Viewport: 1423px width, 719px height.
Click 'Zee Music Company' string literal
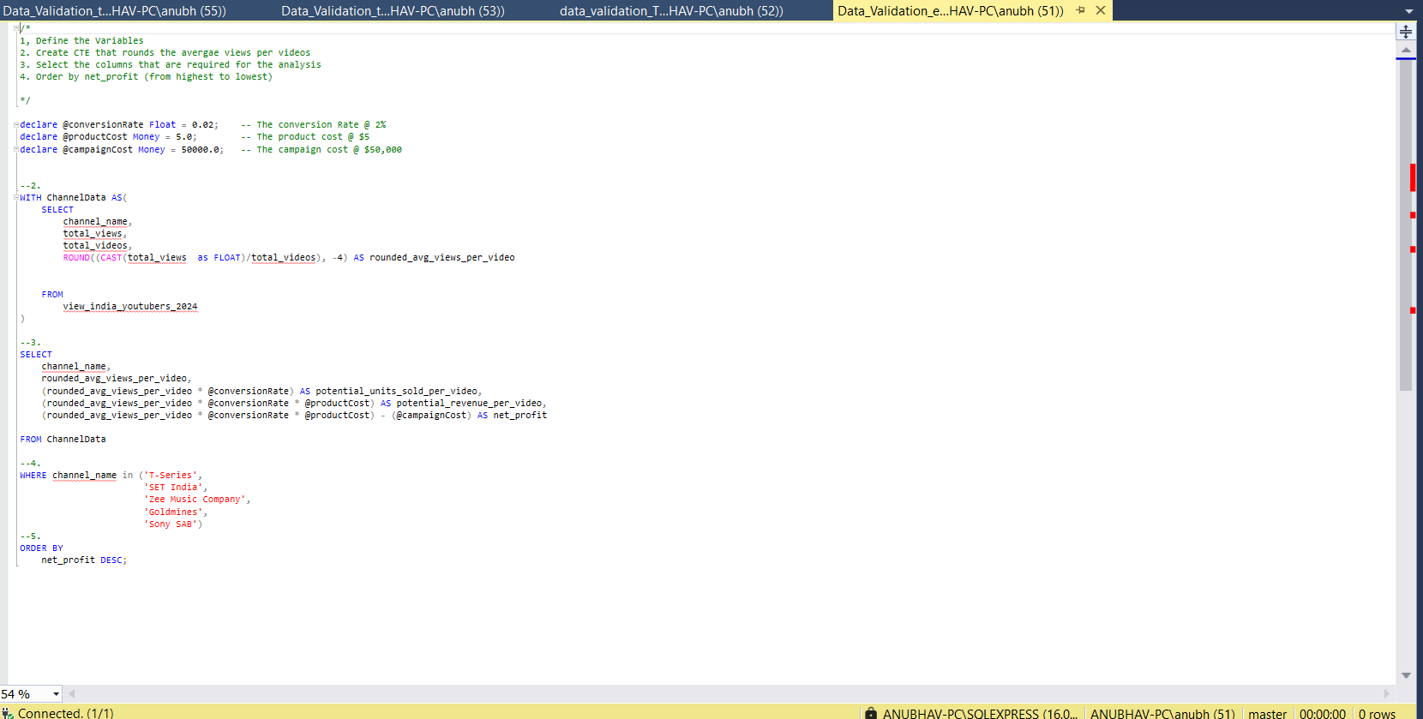(x=195, y=500)
